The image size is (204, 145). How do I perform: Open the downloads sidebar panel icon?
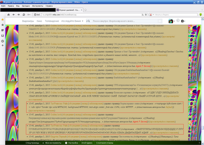3,36
